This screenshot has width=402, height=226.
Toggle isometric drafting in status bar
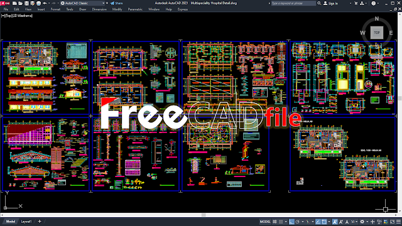(308, 222)
